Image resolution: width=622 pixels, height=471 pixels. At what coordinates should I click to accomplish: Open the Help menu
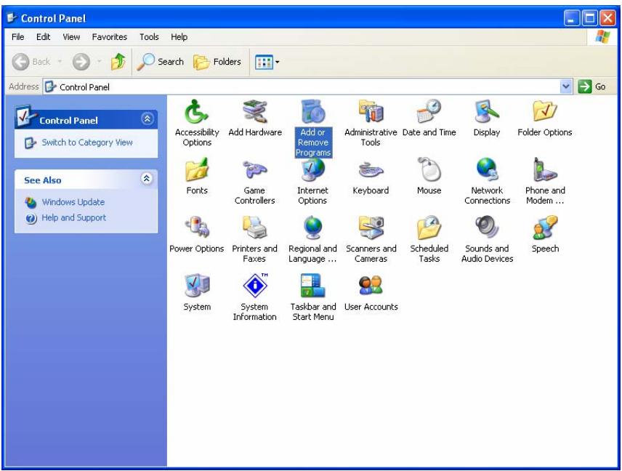(179, 37)
